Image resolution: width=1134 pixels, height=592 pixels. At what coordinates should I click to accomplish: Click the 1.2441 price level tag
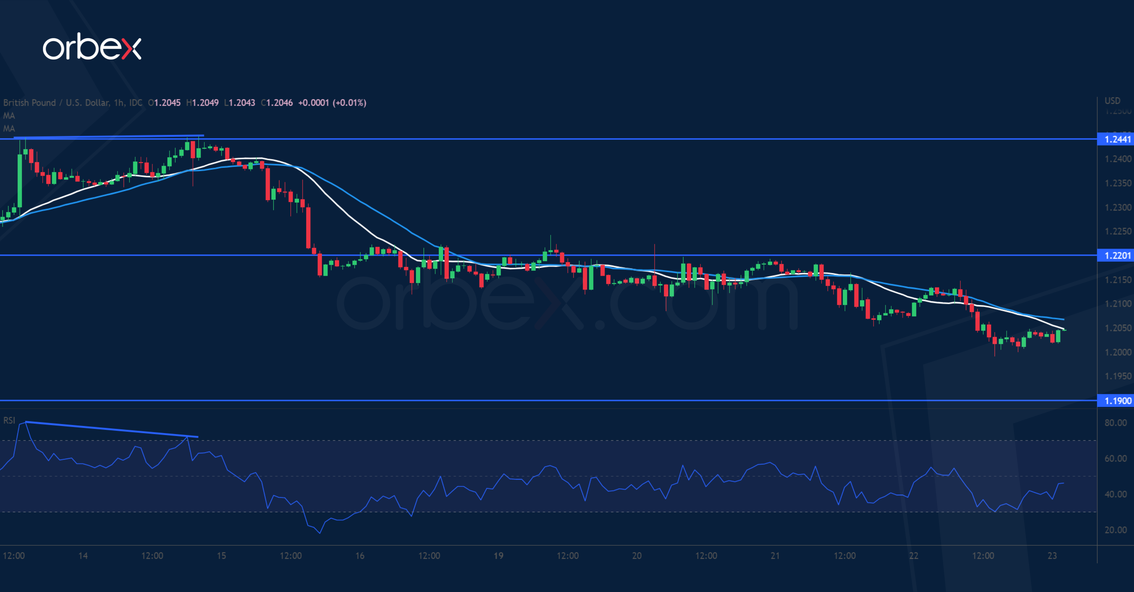tap(1117, 139)
